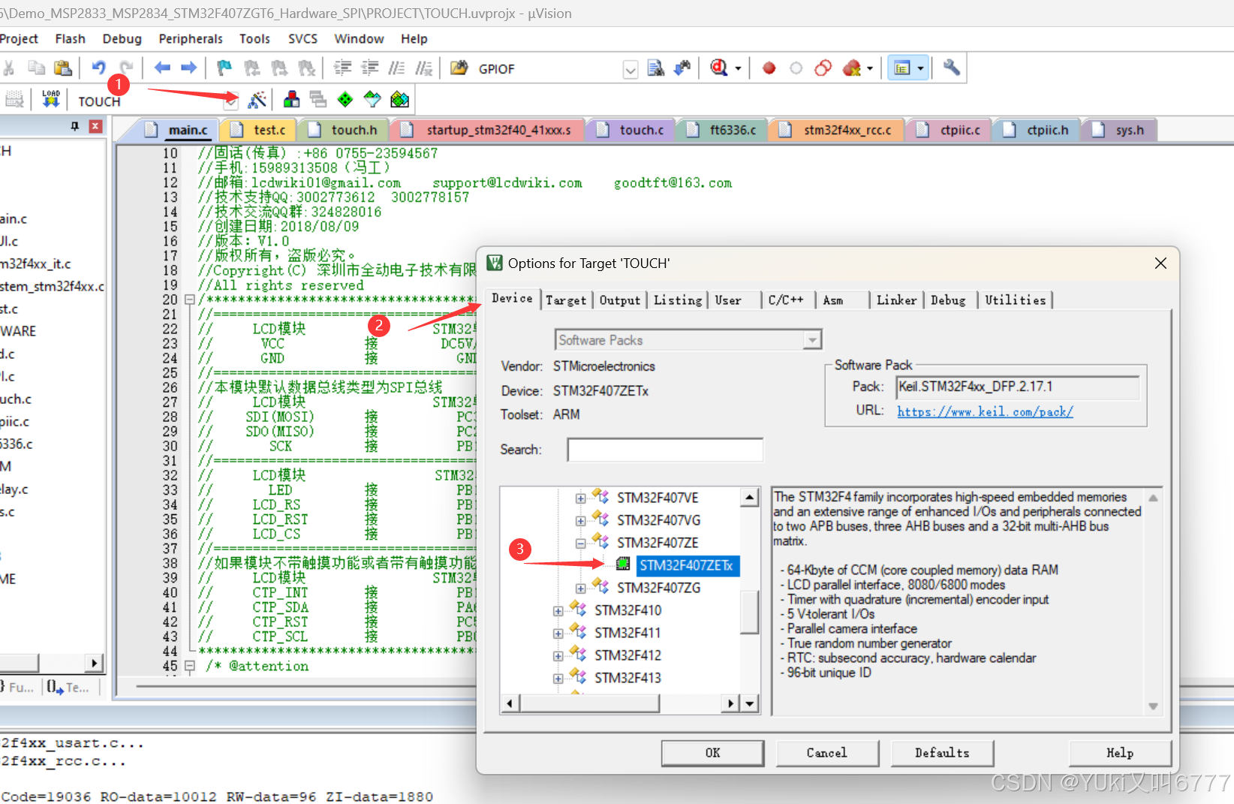Switch to the C/C++ tab
The image size is (1234, 804).
tap(786, 300)
